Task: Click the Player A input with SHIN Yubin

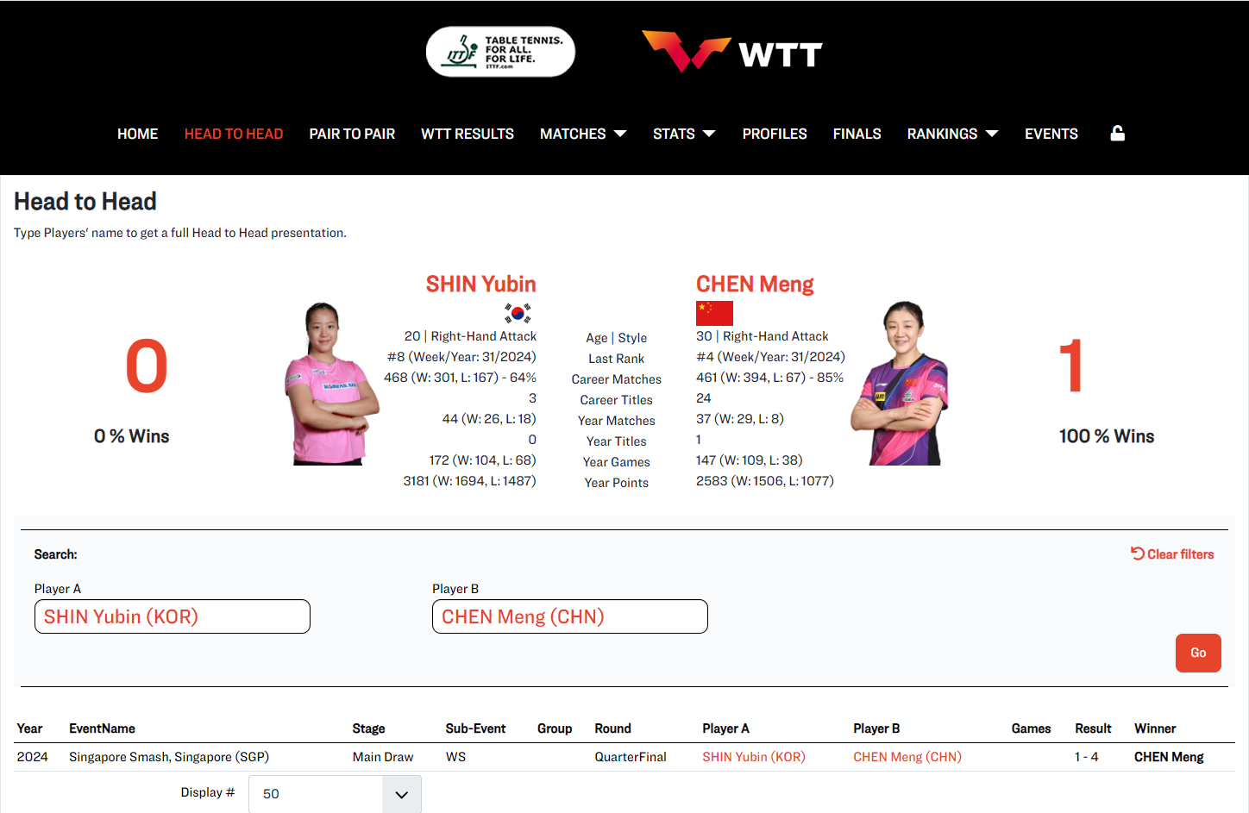Action: point(173,616)
